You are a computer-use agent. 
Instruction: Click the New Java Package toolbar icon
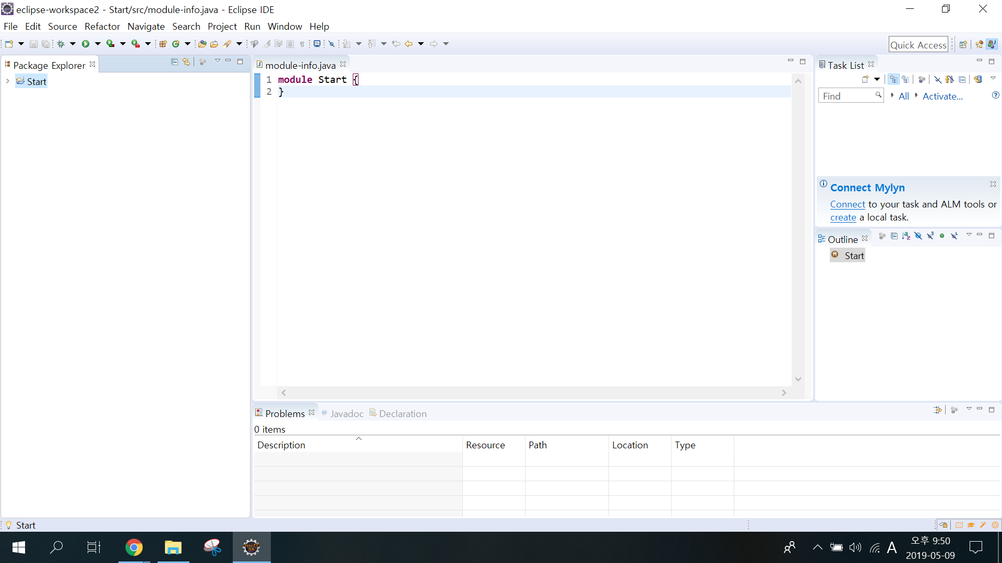tap(163, 44)
